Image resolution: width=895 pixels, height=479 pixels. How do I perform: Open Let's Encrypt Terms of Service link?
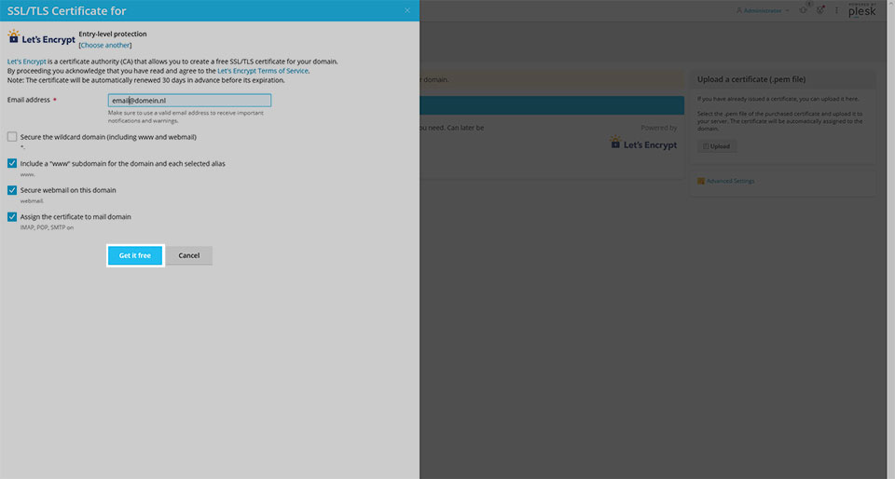pos(263,71)
